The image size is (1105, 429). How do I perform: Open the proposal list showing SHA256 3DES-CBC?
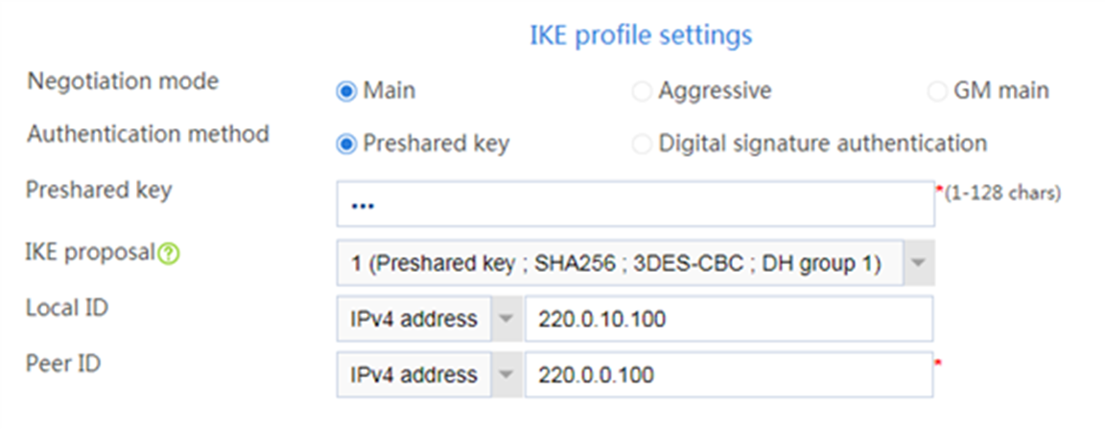tap(636, 262)
